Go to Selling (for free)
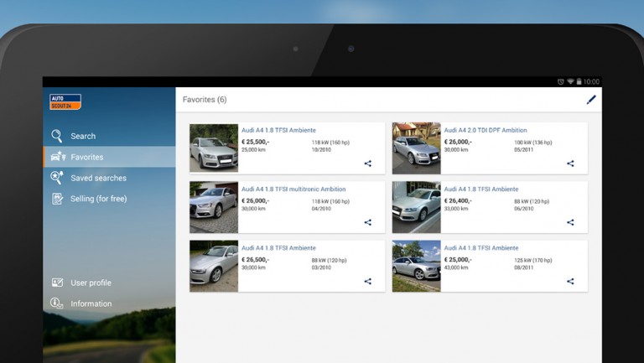644x363 pixels. pyautogui.click(x=98, y=199)
